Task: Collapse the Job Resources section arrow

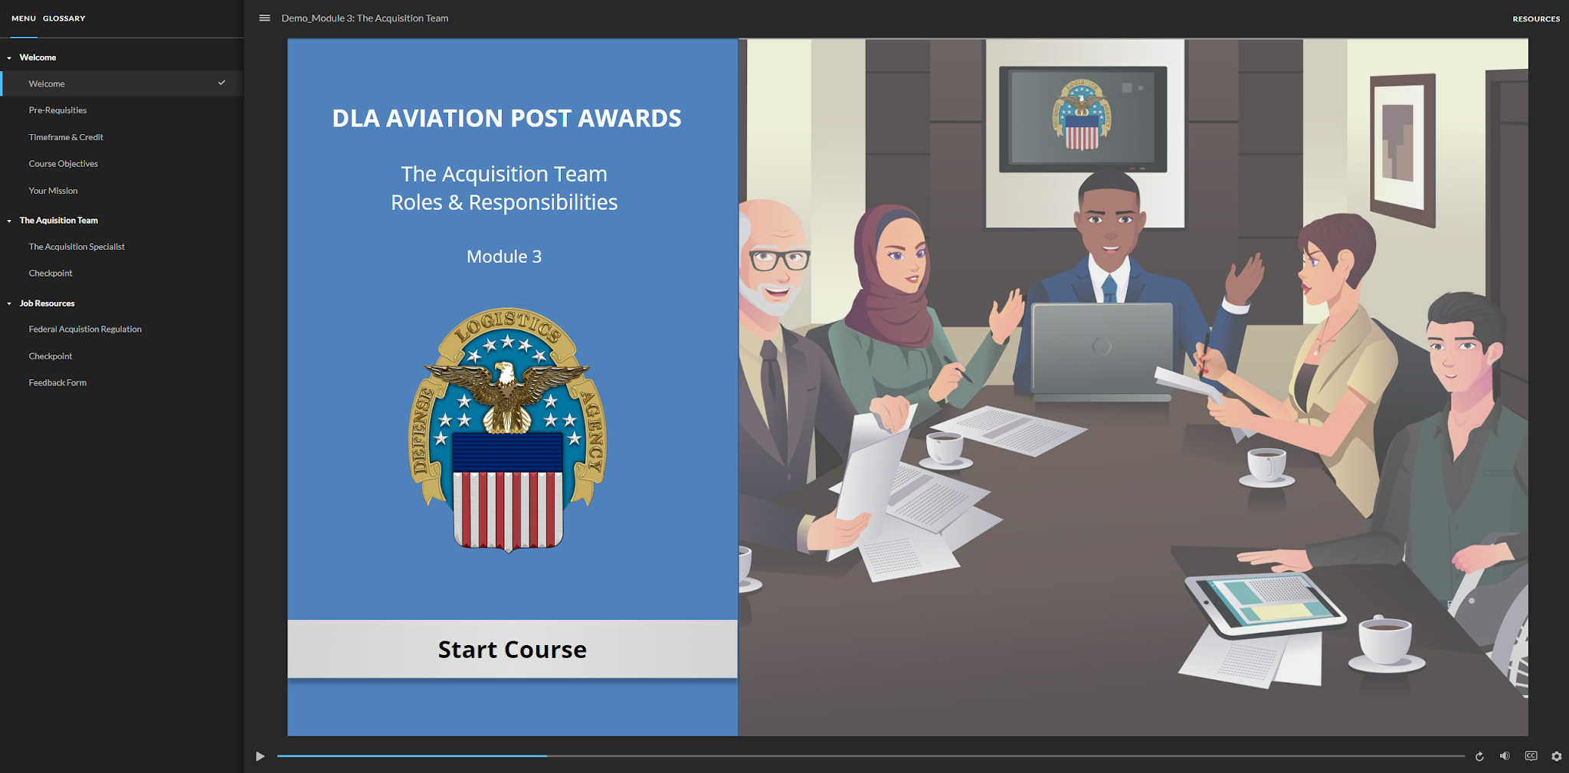Action: coord(9,304)
